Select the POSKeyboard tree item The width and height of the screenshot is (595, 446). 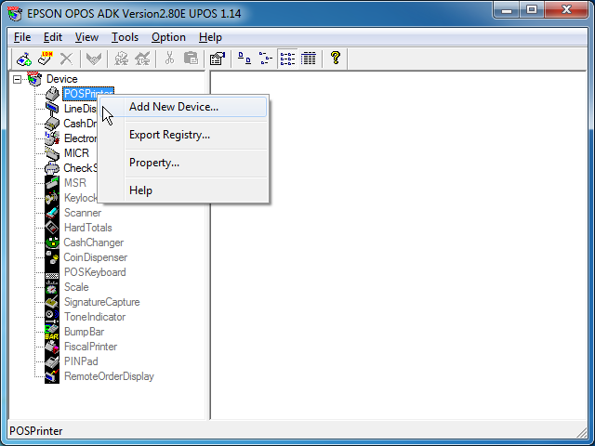point(95,272)
